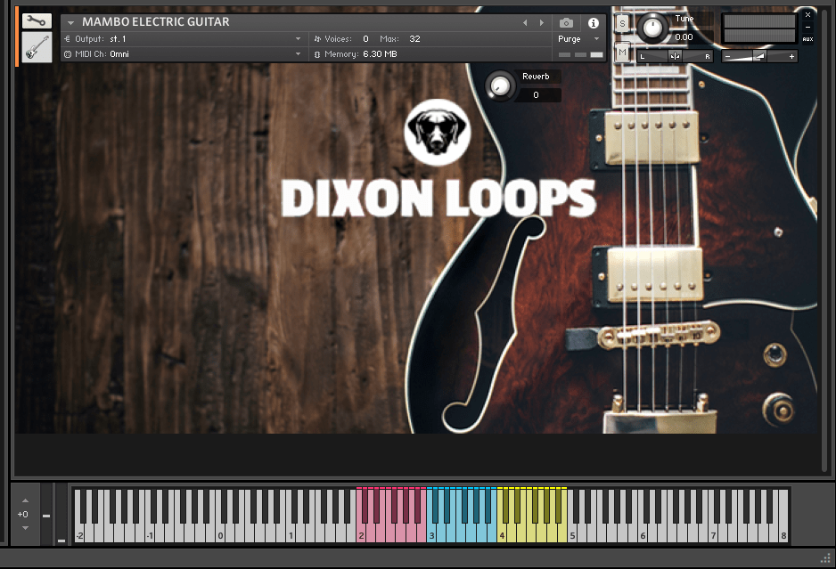Click the Max voices value 32
This screenshot has height=569, width=836.
point(414,39)
